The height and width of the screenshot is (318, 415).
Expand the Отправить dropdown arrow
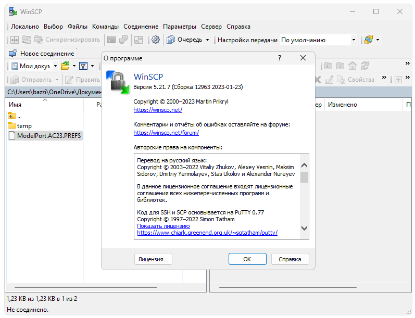(57, 80)
